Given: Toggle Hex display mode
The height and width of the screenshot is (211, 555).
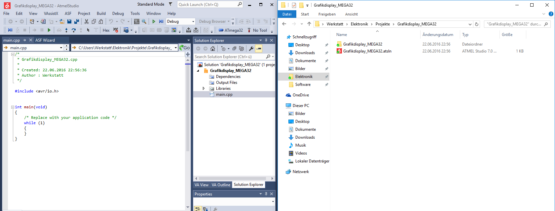Looking at the screenshot, I should [106, 30].
